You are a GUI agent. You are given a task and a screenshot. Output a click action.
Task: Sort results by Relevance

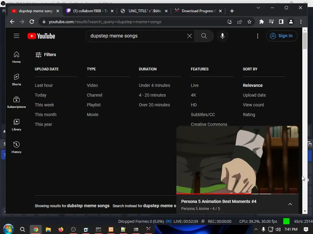point(253,85)
